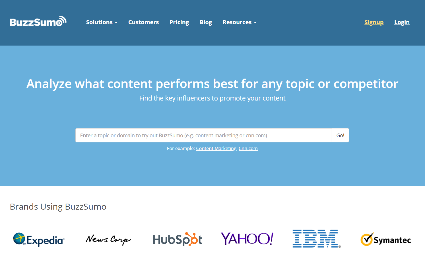The height and width of the screenshot is (262, 425).
Task: Click the Login link
Action: click(402, 22)
